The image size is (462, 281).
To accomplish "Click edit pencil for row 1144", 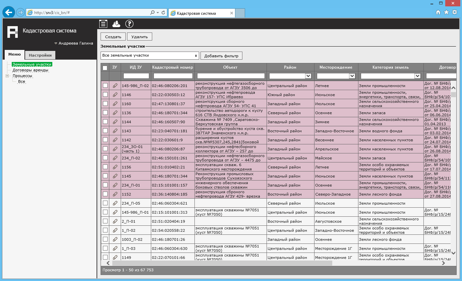I will click(115, 122).
